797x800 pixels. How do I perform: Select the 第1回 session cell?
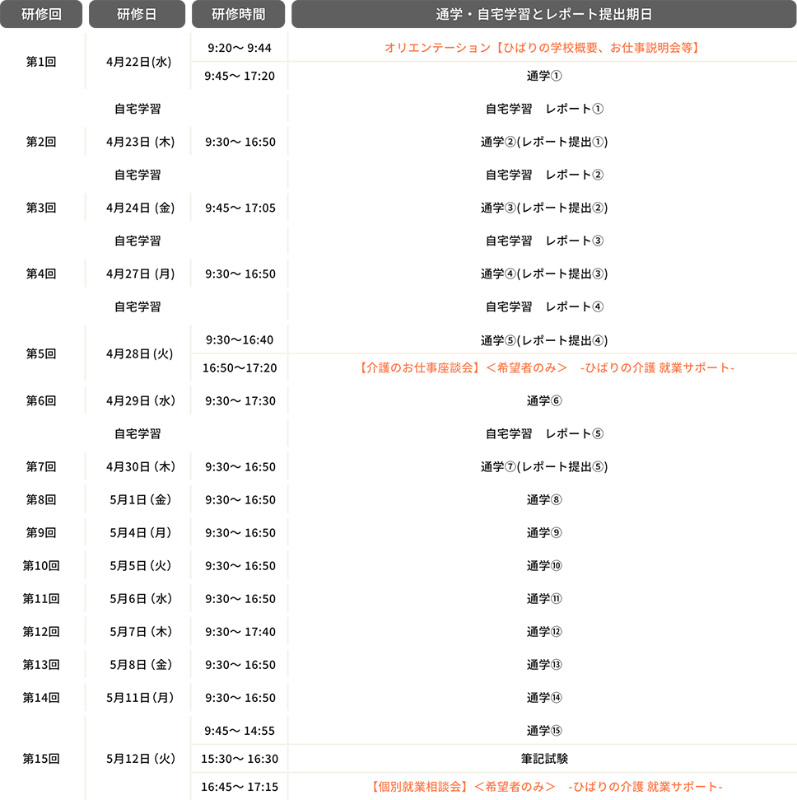point(41,62)
